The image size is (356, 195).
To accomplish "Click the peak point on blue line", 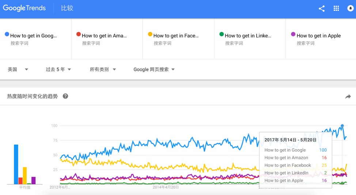I will click(342, 126).
